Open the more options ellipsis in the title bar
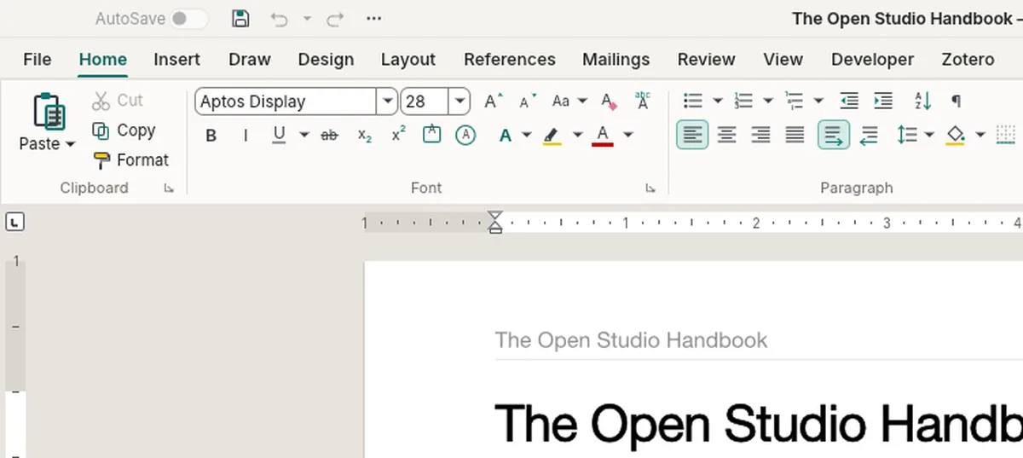This screenshot has height=458, width=1023. (373, 19)
